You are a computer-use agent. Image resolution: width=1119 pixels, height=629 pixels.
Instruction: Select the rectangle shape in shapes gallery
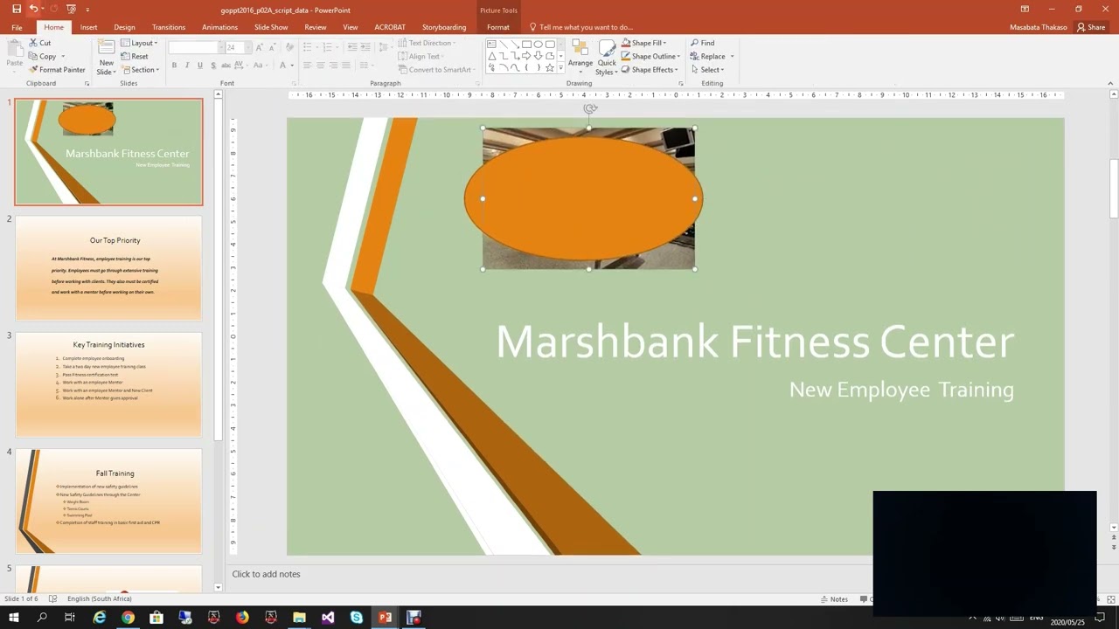526,44
